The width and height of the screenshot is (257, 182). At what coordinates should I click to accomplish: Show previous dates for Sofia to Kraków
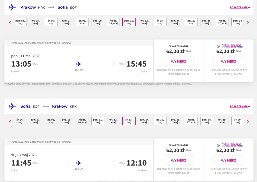click(x=10, y=122)
